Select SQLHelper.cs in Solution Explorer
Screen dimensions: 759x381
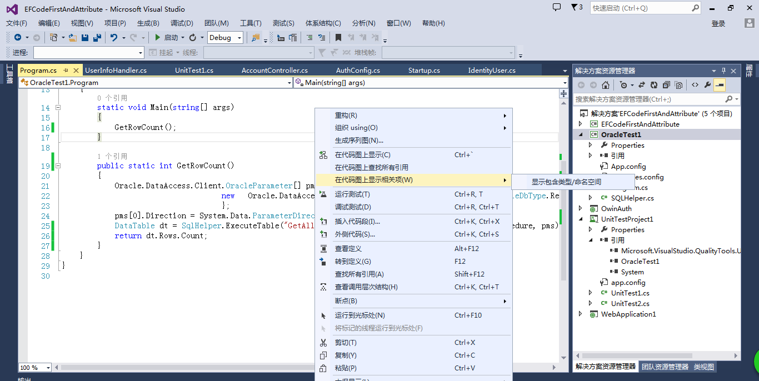(x=632, y=198)
